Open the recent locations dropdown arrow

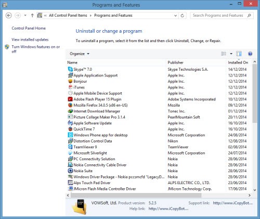tap(25, 16)
